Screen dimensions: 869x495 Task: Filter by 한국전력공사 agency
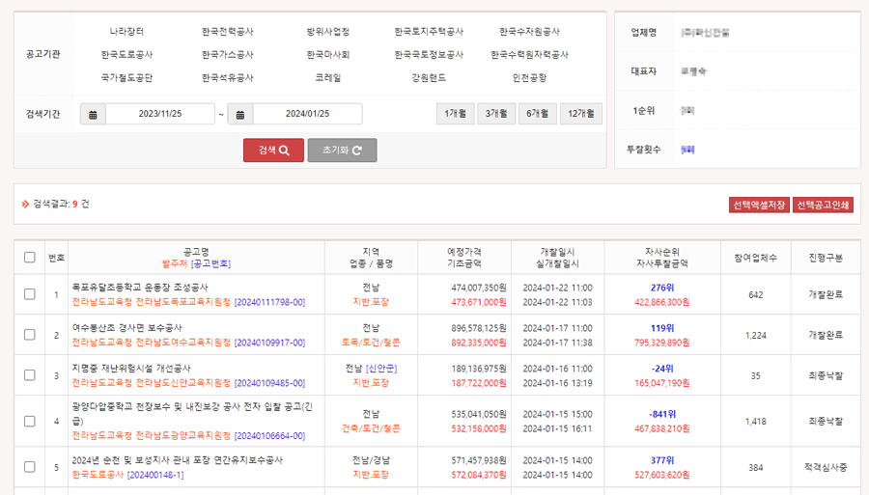(x=228, y=32)
